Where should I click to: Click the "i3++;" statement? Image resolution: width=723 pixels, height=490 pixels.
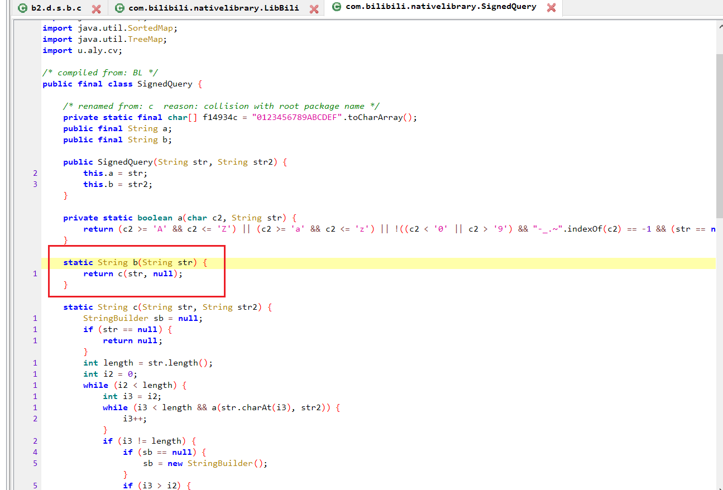click(x=136, y=419)
